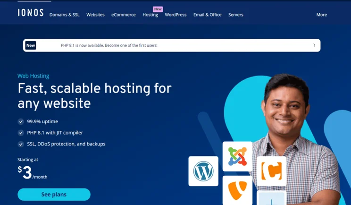
Task: Open the Websites menu
Action: [x=95, y=15]
